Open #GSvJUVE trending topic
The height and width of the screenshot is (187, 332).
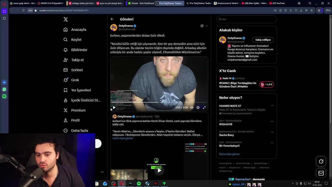click(x=226, y=124)
